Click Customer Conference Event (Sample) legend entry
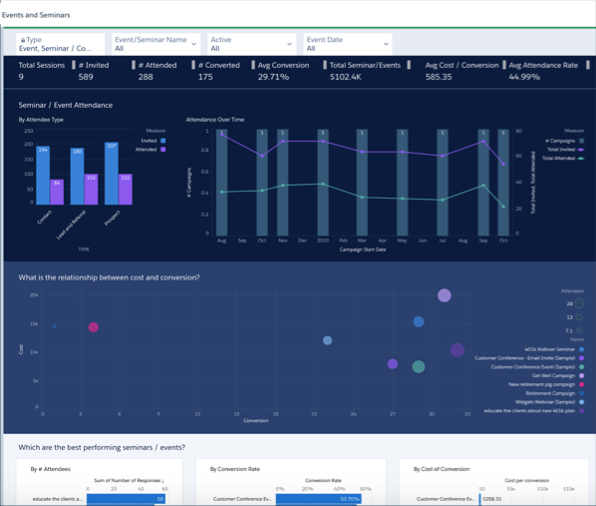The width and height of the screenshot is (596, 506). 537,366
